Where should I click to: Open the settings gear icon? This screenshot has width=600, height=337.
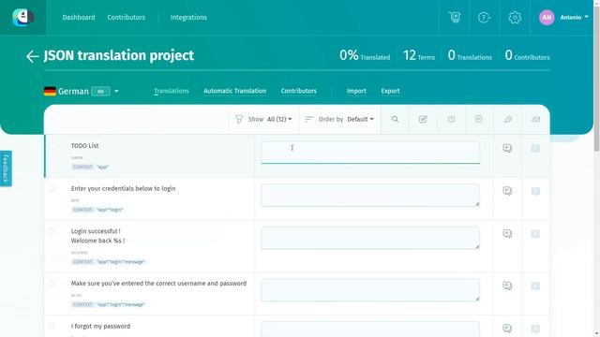[x=515, y=17]
